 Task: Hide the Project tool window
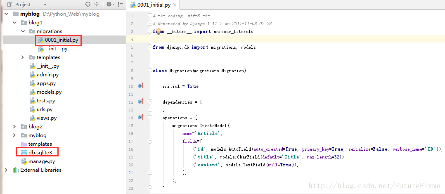coord(121,4)
